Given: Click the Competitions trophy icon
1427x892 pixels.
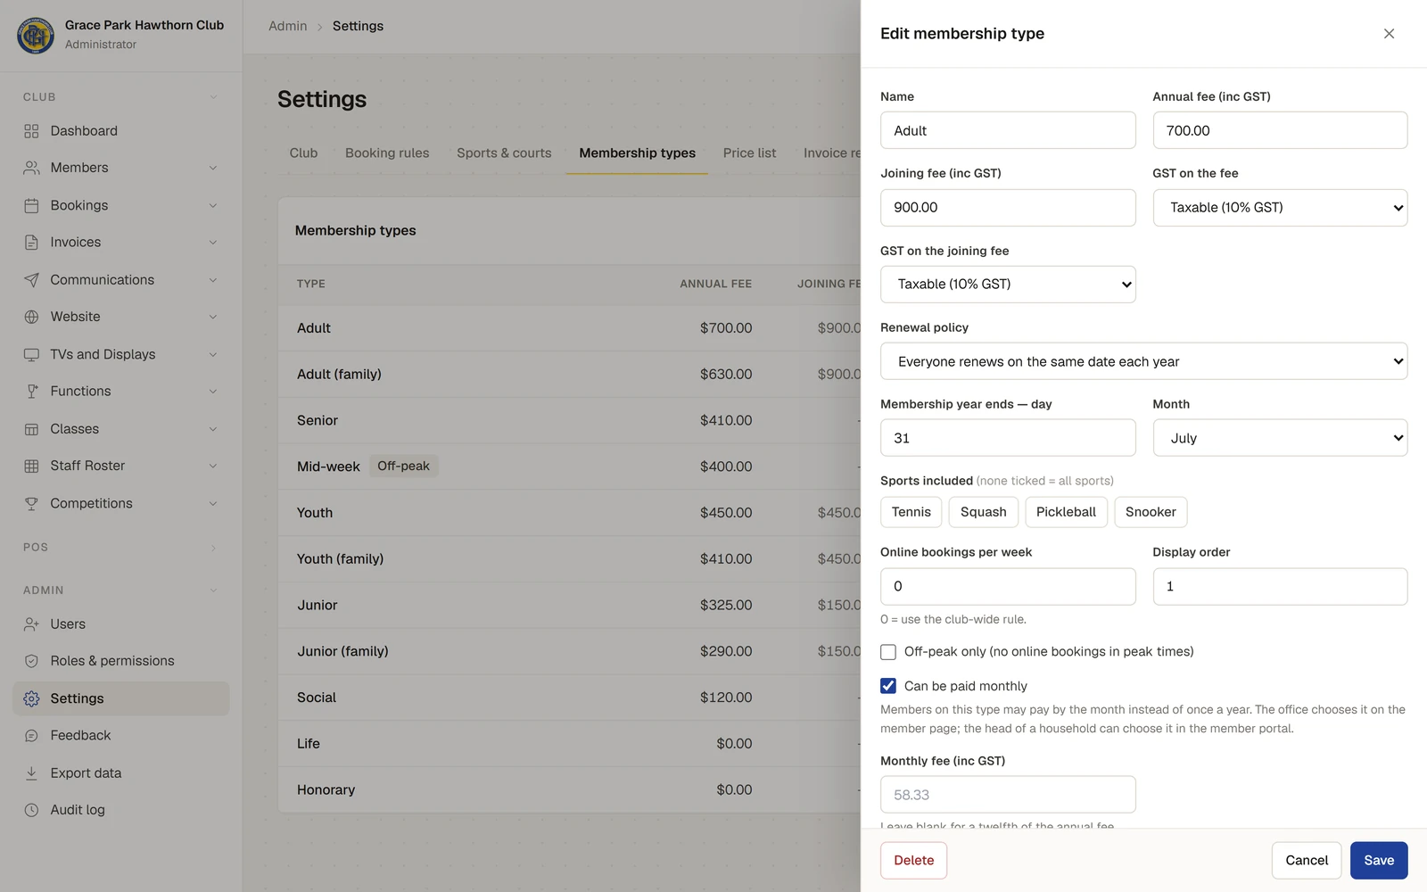Looking at the screenshot, I should (x=31, y=503).
